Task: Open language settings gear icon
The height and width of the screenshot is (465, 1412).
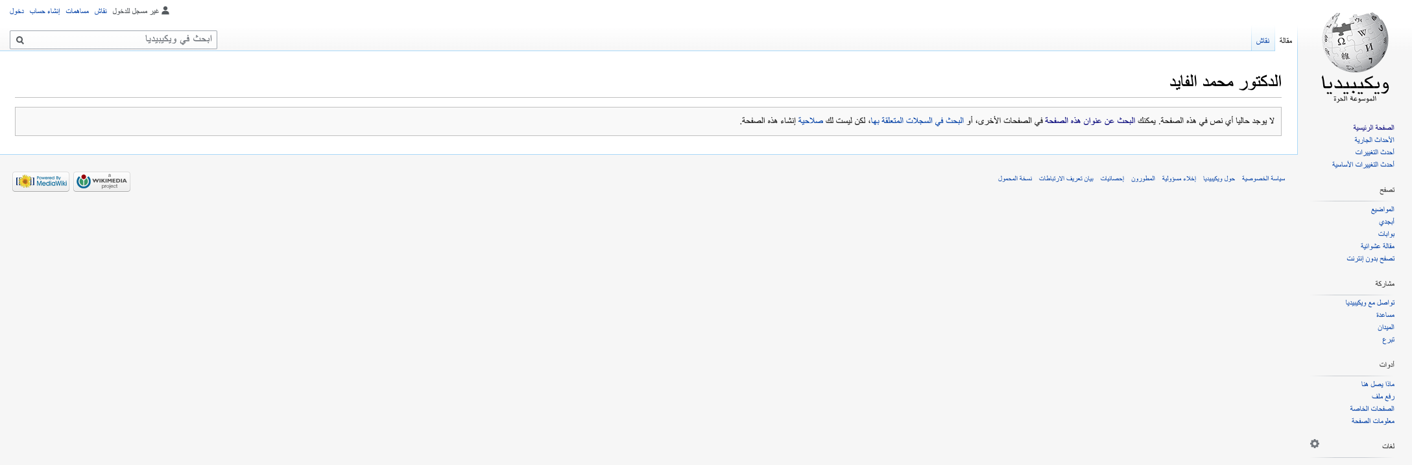Action: [x=1314, y=444]
